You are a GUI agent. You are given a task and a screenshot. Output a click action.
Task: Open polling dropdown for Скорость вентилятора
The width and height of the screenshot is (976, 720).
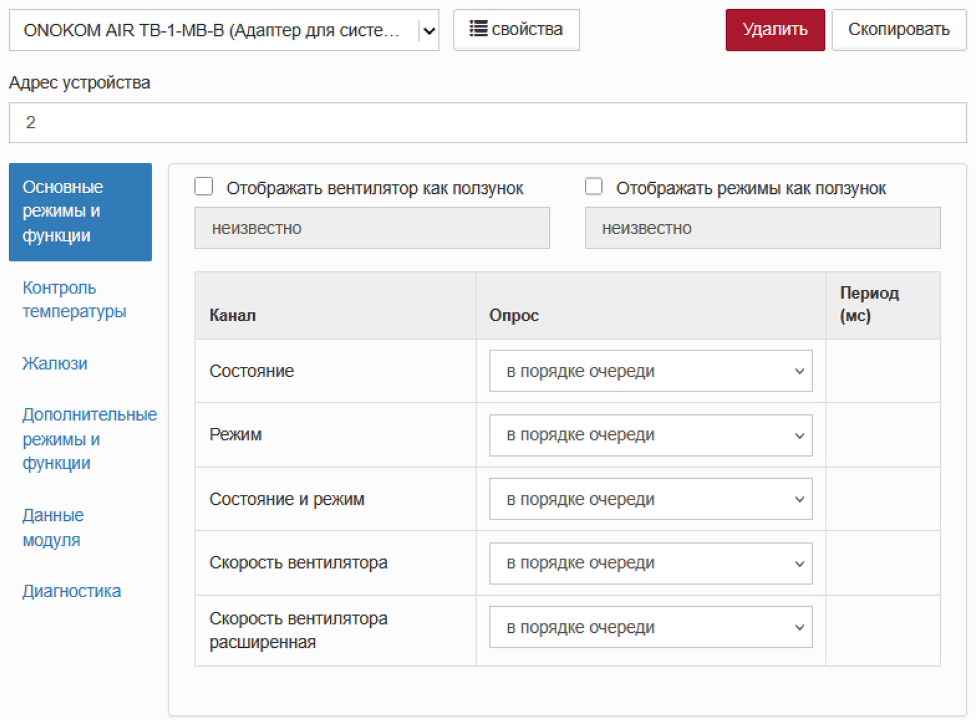[x=650, y=563]
